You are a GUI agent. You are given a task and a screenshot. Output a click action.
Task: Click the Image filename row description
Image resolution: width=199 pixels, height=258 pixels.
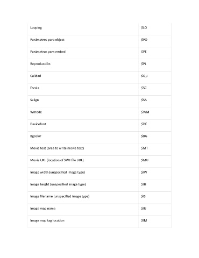[x=60, y=196]
